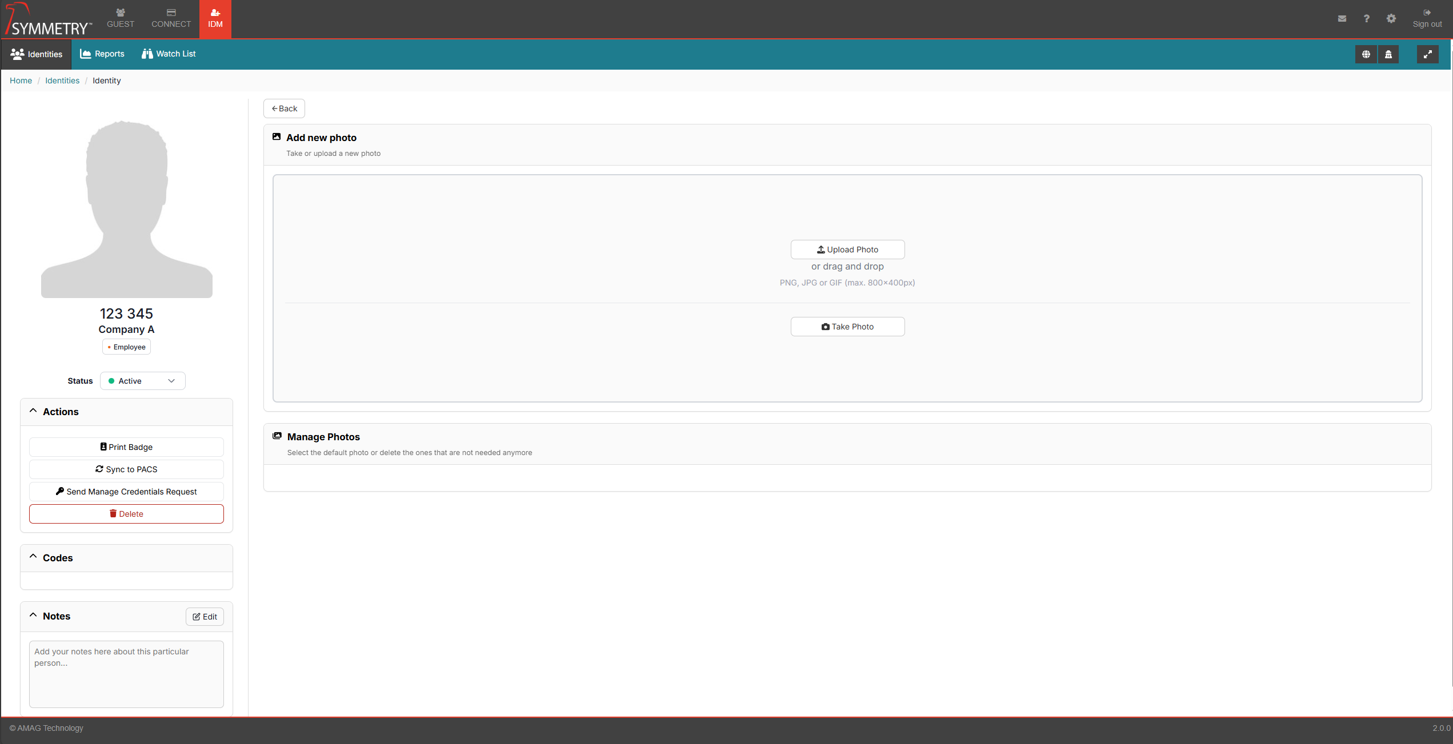Open the GUEST module
Viewport: 1453px width, 744px height.
(x=121, y=19)
